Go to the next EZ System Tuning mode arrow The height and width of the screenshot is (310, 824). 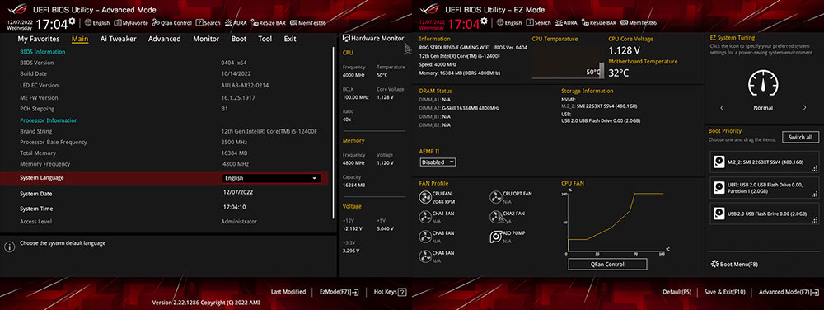click(804, 108)
